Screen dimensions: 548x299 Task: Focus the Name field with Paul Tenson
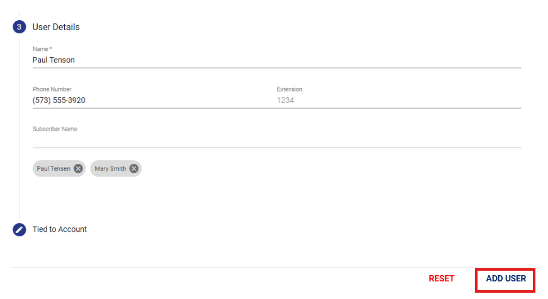pos(277,60)
